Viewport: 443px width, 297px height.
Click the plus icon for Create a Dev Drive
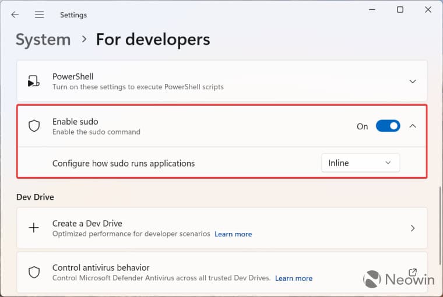[34, 228]
